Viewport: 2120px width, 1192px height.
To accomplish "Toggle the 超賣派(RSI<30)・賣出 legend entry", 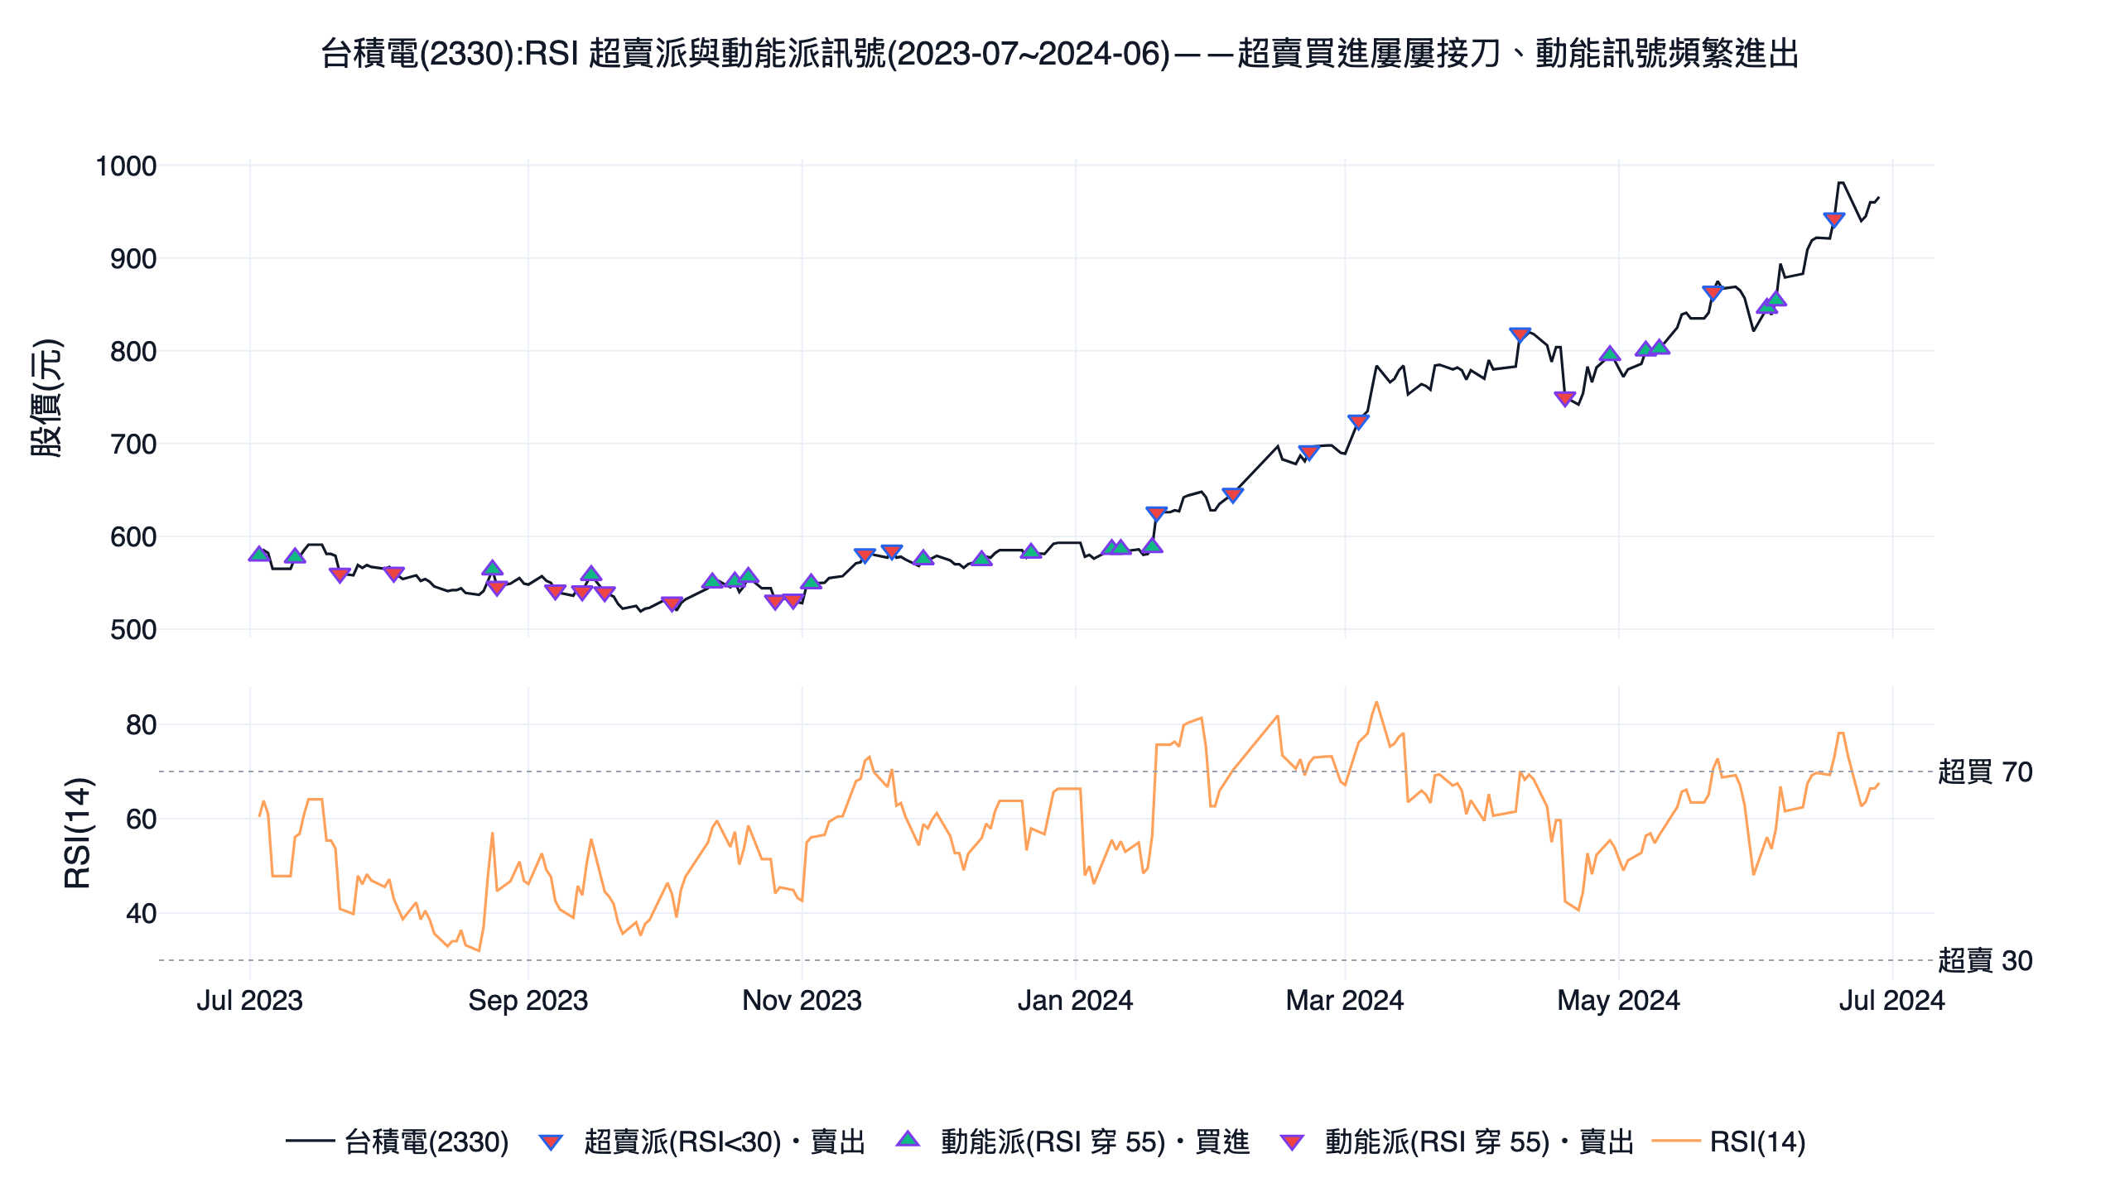I will coord(701,1142).
